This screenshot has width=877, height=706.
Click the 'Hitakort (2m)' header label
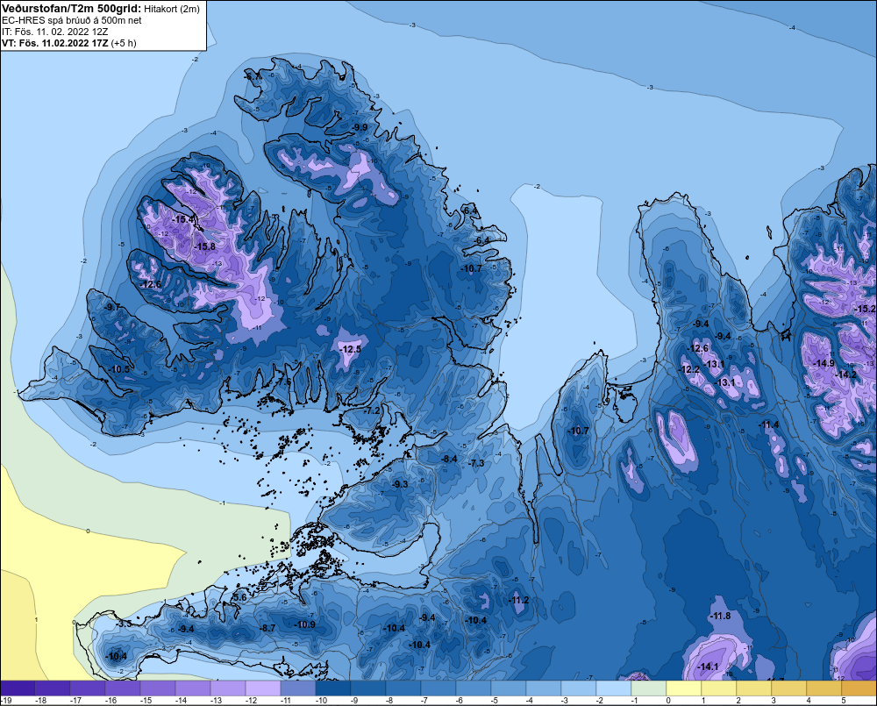(171, 9)
